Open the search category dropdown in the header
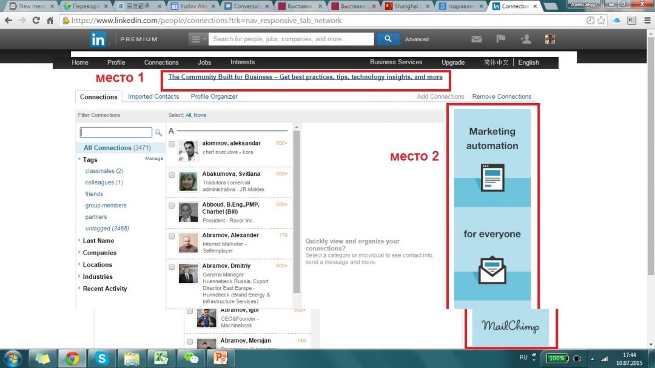 coord(198,39)
